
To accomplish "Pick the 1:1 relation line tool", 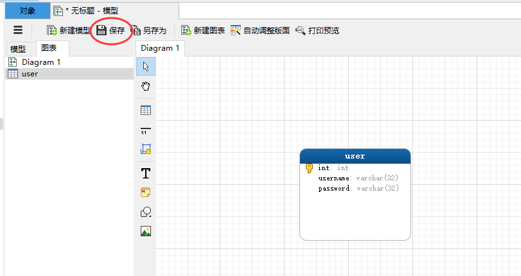I will tap(146, 130).
